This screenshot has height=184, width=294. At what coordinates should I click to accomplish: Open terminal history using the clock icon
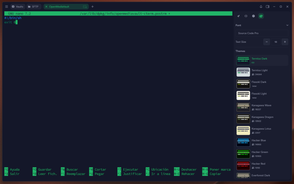(253, 16)
